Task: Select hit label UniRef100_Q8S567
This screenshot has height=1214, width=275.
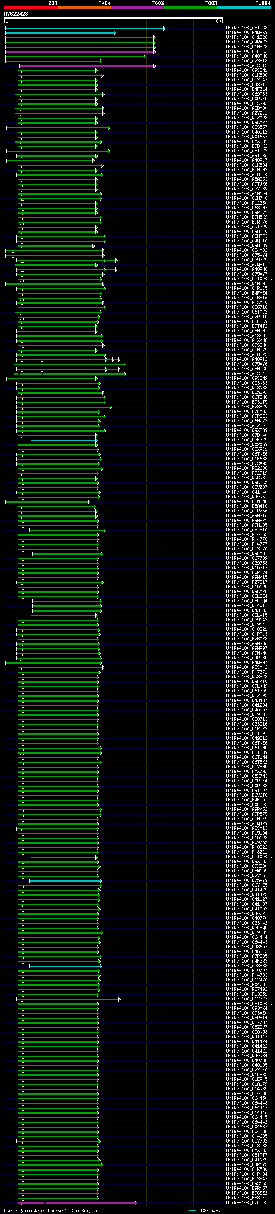Action: [x=247, y=127]
